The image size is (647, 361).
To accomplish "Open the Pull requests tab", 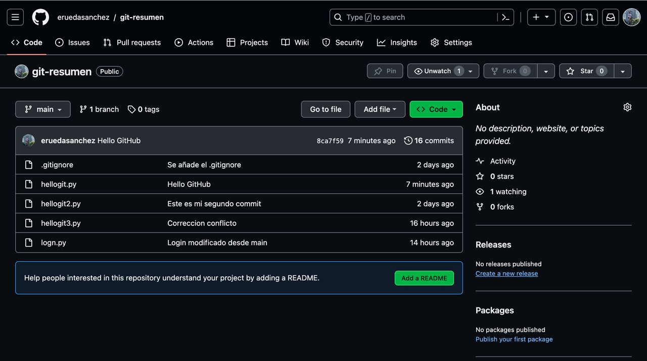I will pos(132,42).
